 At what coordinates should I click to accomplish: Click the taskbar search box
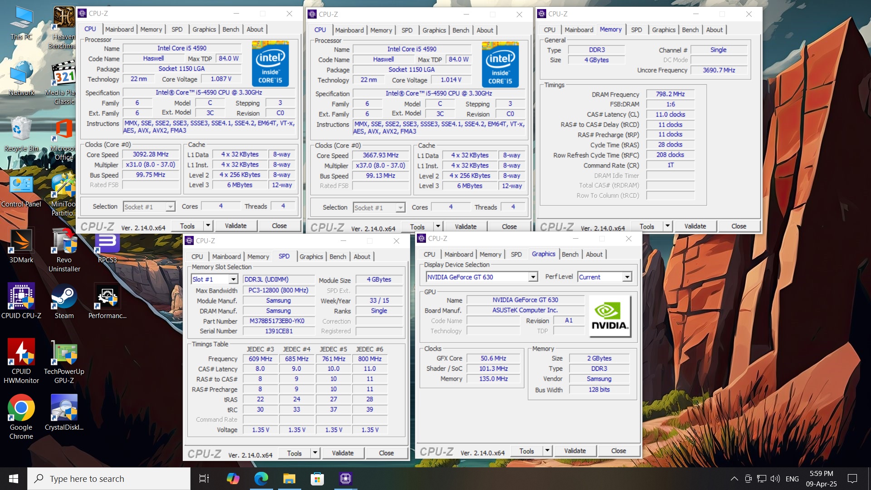pos(109,479)
